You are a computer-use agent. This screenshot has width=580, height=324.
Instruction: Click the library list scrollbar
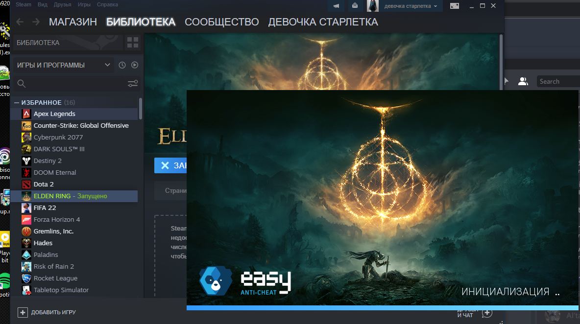141,109
